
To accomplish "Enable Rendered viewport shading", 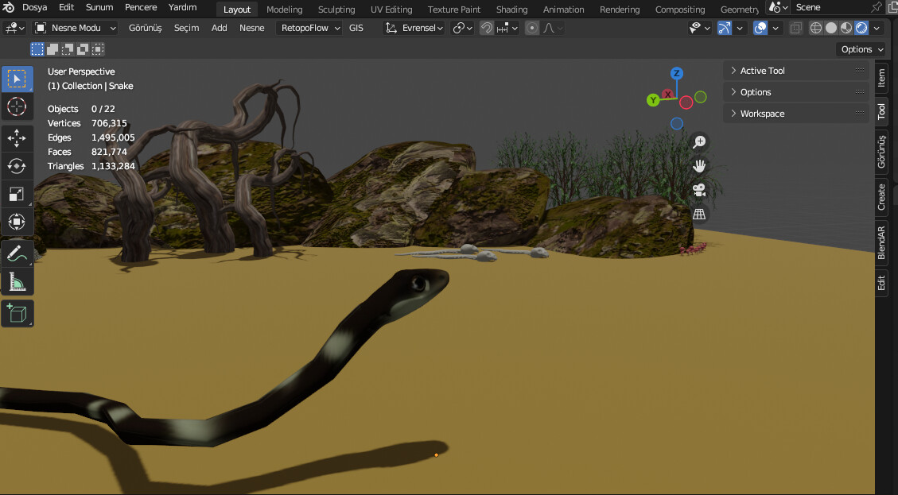I will (863, 28).
